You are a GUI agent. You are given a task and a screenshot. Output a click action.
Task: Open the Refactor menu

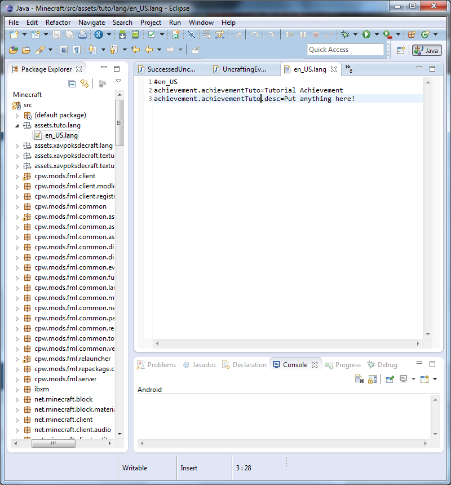pos(58,23)
